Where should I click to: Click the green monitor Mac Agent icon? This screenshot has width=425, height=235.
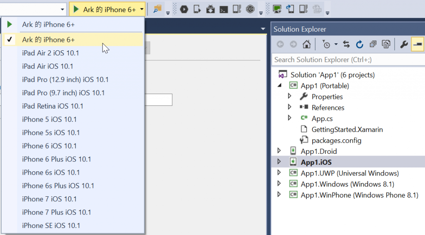[x=277, y=9]
